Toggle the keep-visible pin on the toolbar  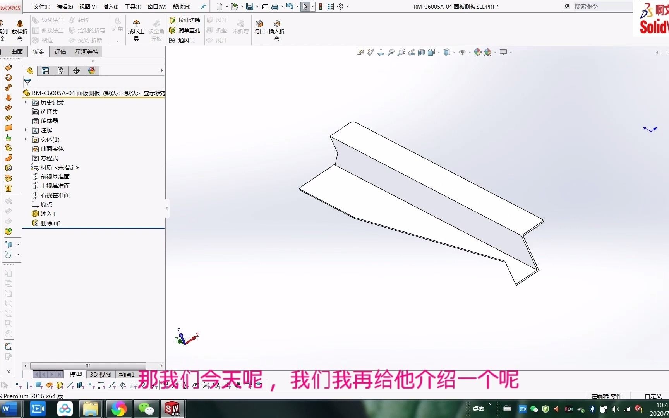coord(202,6)
